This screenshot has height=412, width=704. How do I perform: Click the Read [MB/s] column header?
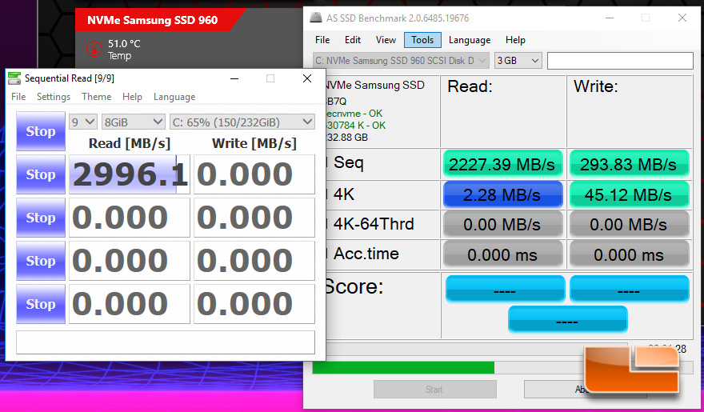130,143
